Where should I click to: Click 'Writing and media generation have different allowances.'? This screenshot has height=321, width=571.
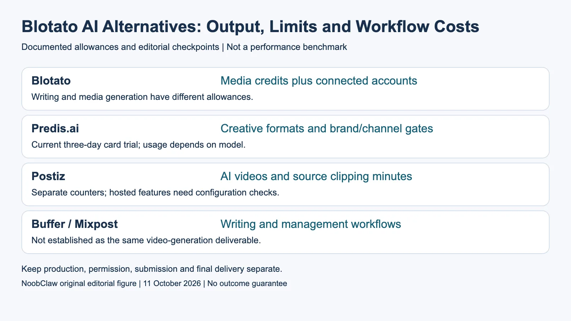point(142,97)
